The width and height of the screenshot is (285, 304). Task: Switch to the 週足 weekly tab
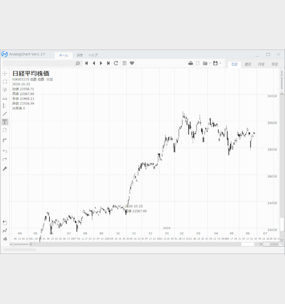[x=248, y=64]
